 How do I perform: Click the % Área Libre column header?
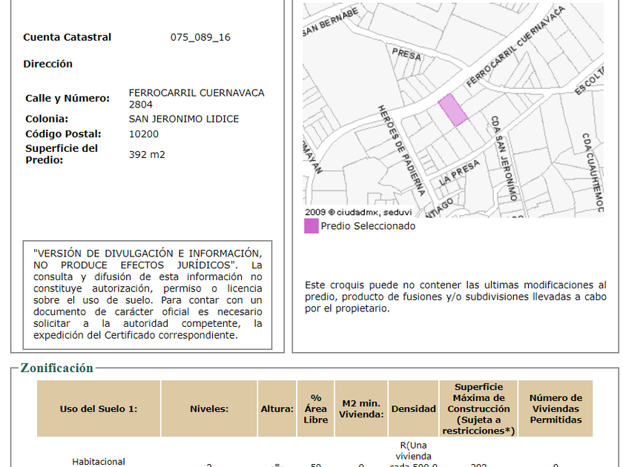[315, 408]
